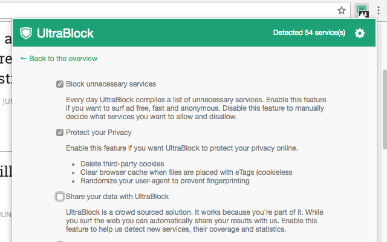Click the Detected 54 service(s) counter
Screen dimensions: 387x242
tap(309, 33)
